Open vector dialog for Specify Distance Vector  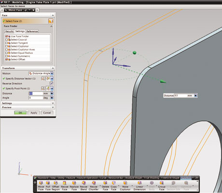pos(43,78)
